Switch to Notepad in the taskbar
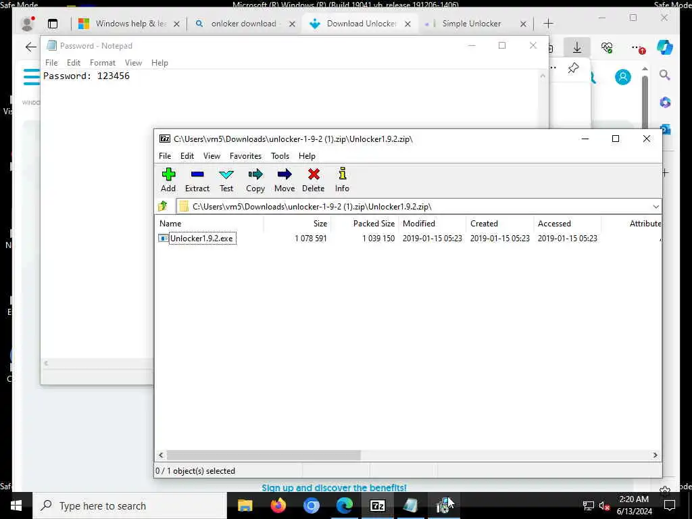This screenshot has width=692, height=519. [410, 505]
